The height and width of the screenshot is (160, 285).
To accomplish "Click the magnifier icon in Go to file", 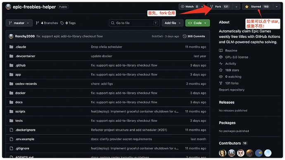I will 113,23.
